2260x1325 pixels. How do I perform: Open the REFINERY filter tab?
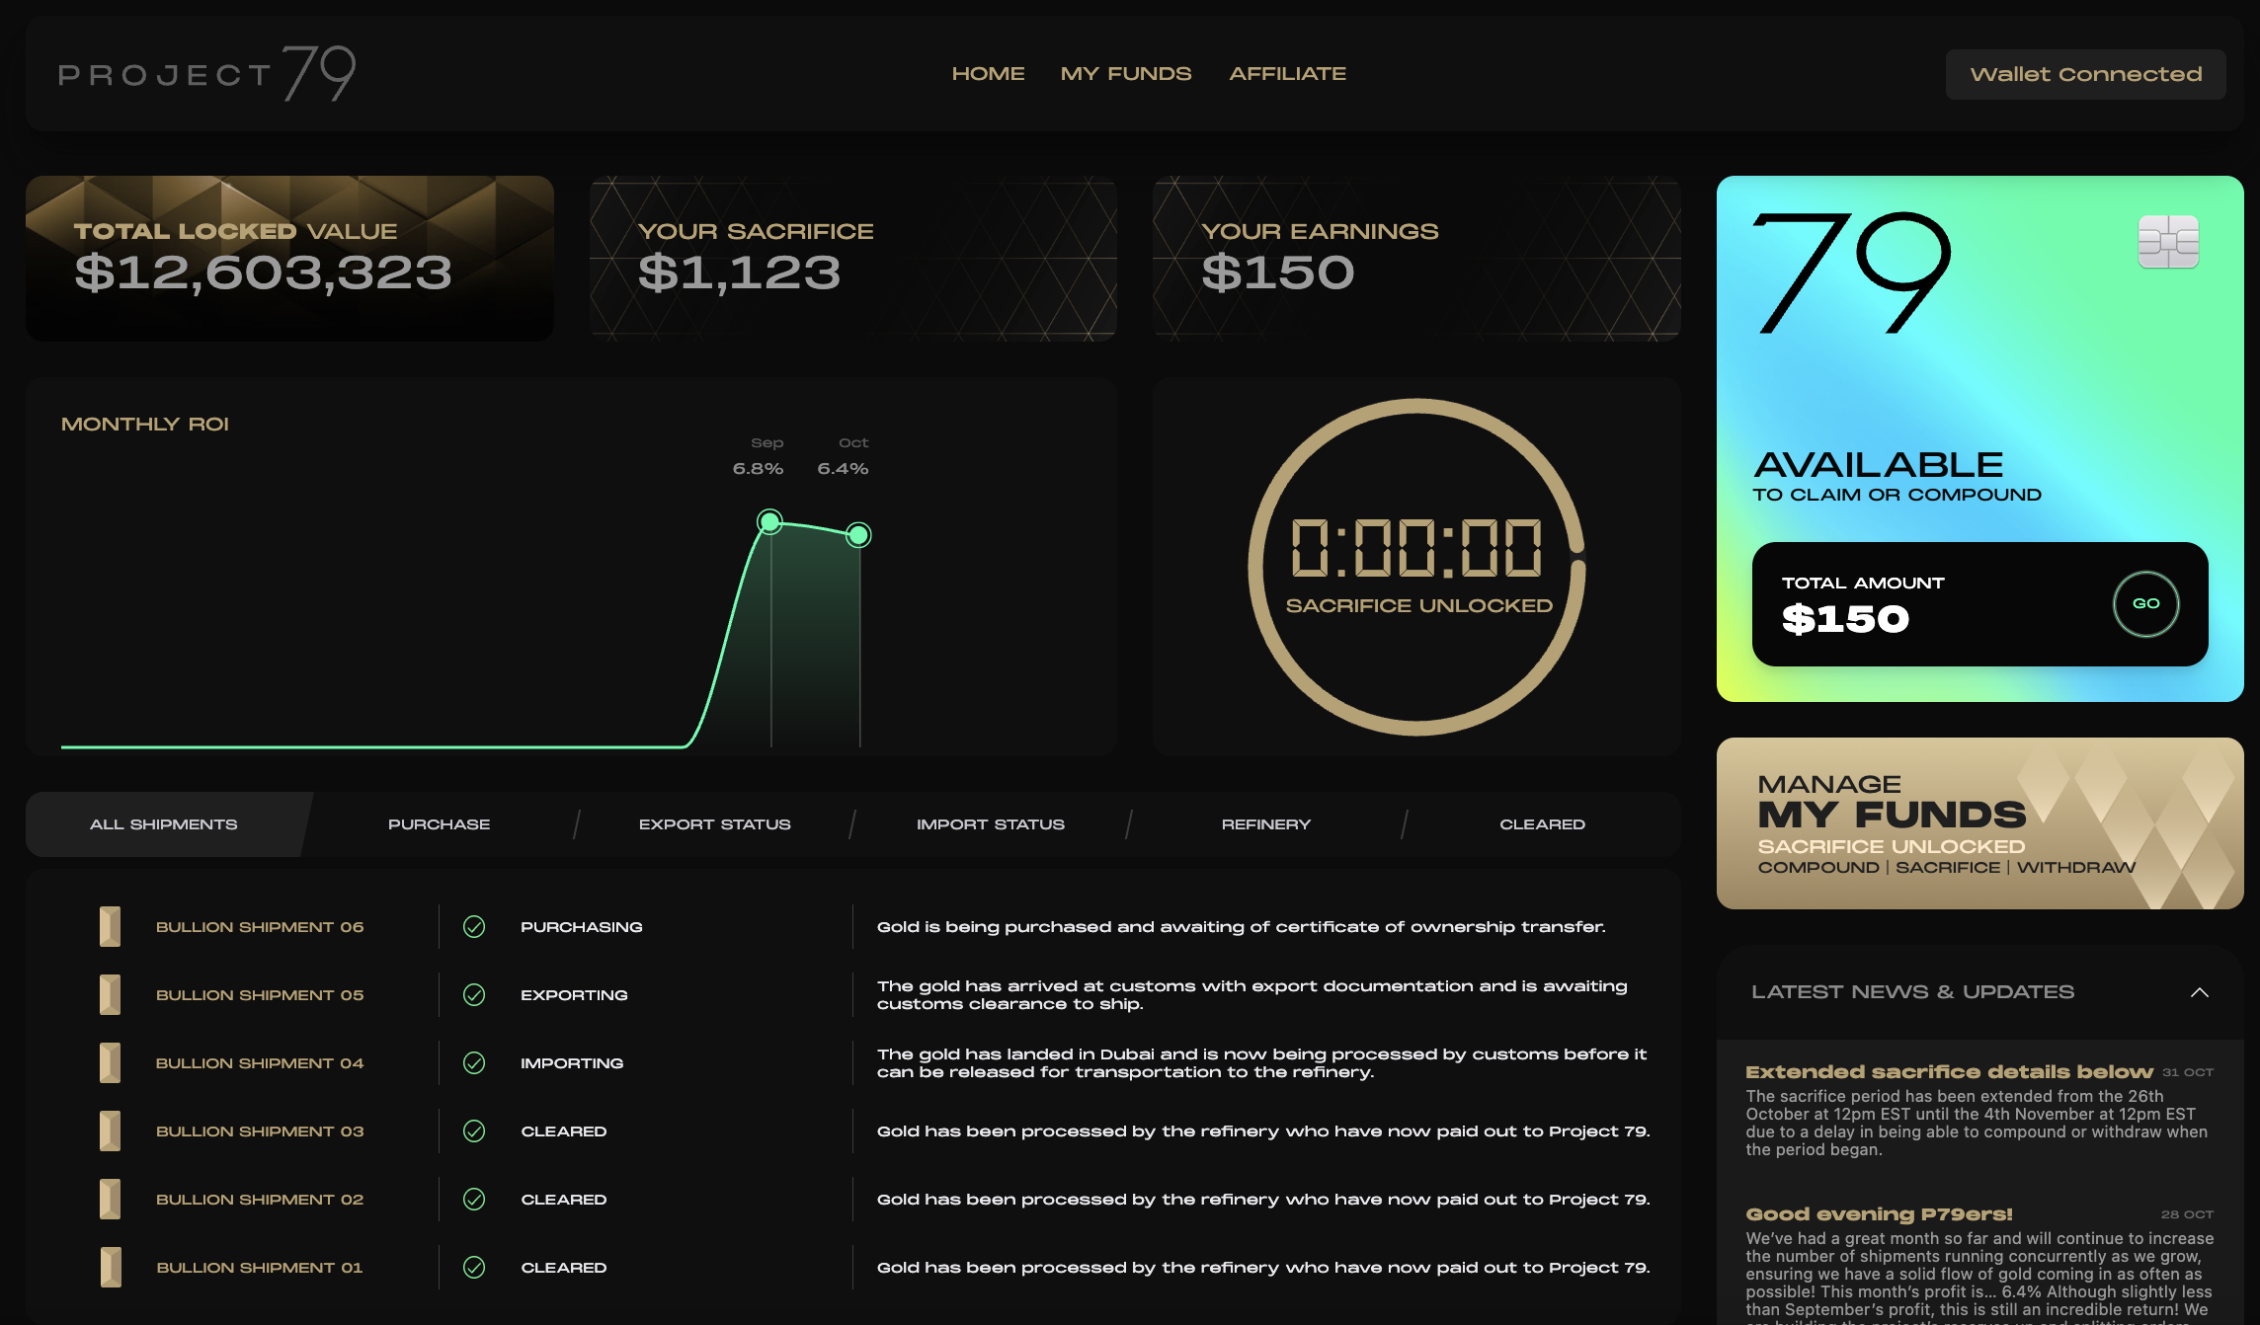click(x=1267, y=823)
